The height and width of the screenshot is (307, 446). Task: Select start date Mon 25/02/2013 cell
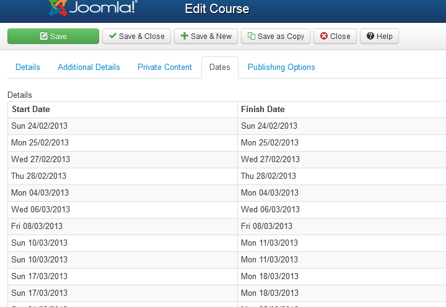coord(40,143)
